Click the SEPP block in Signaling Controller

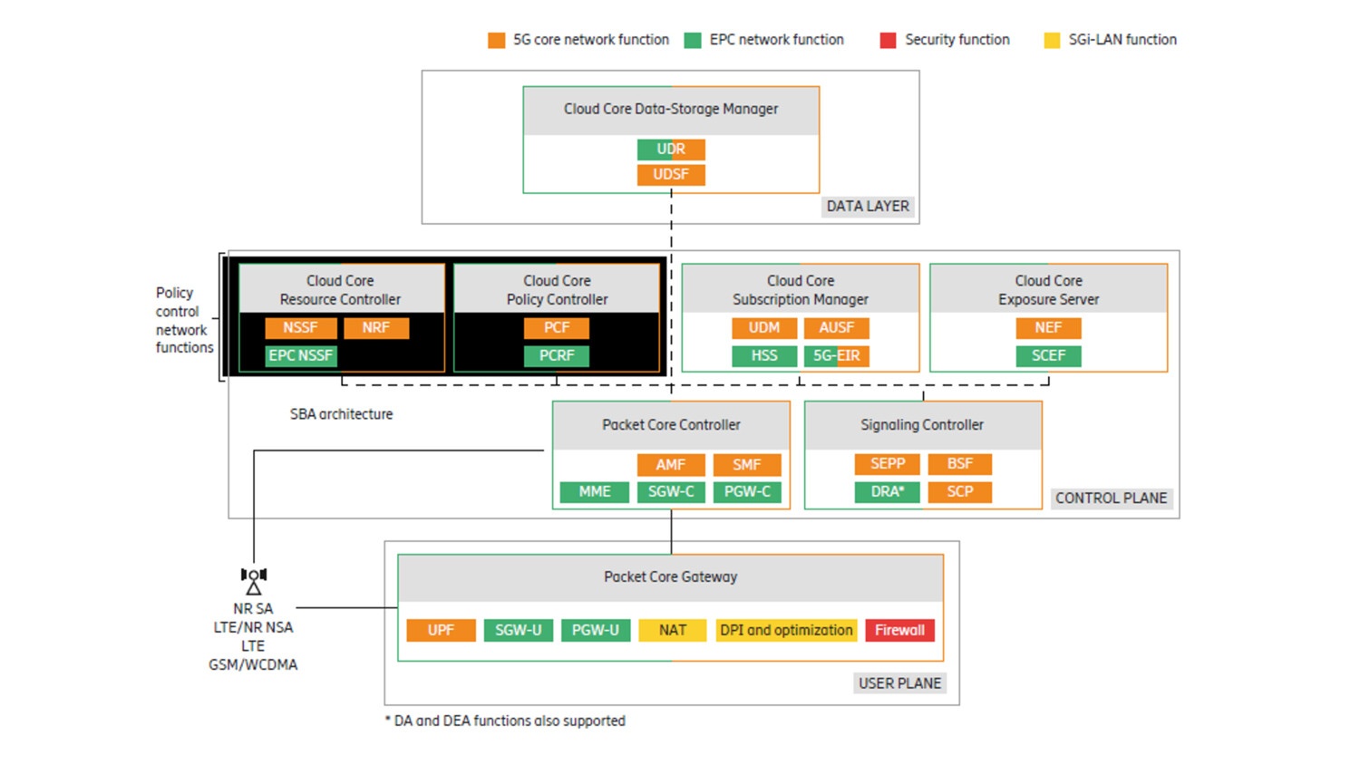[x=887, y=464]
